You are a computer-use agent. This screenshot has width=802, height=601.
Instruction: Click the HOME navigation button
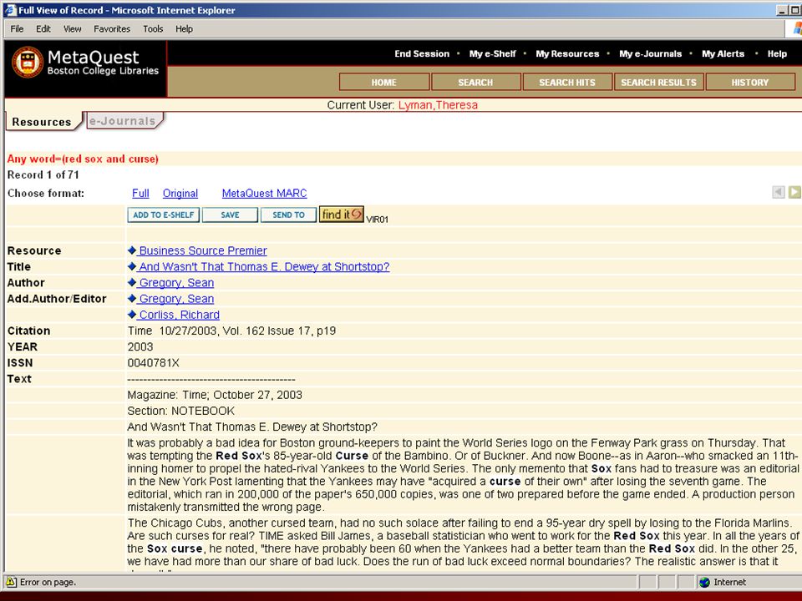pyautogui.click(x=384, y=82)
